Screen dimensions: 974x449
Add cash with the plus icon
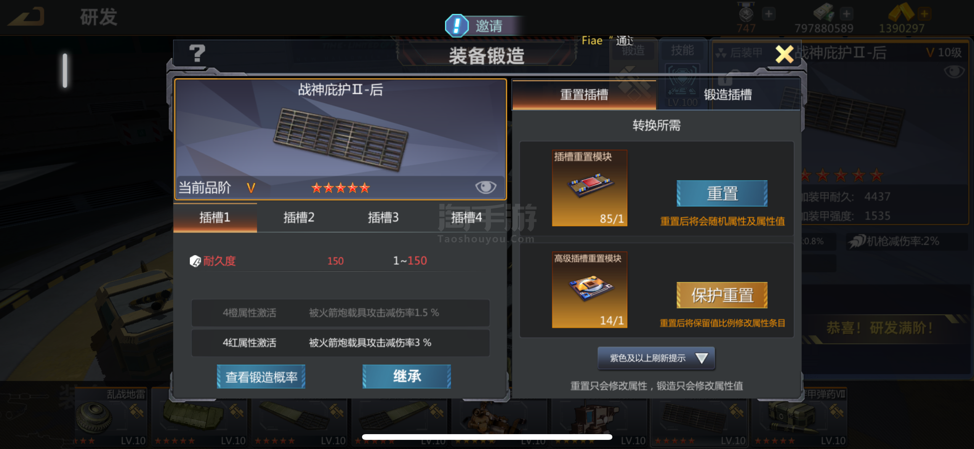point(846,14)
